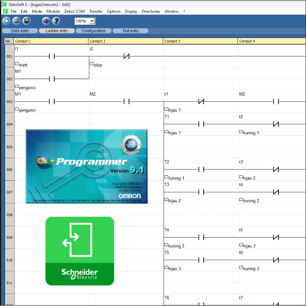Screen dimensions: 306x306
Task: Select the T3 contact on line 007
Action: tap(201, 192)
